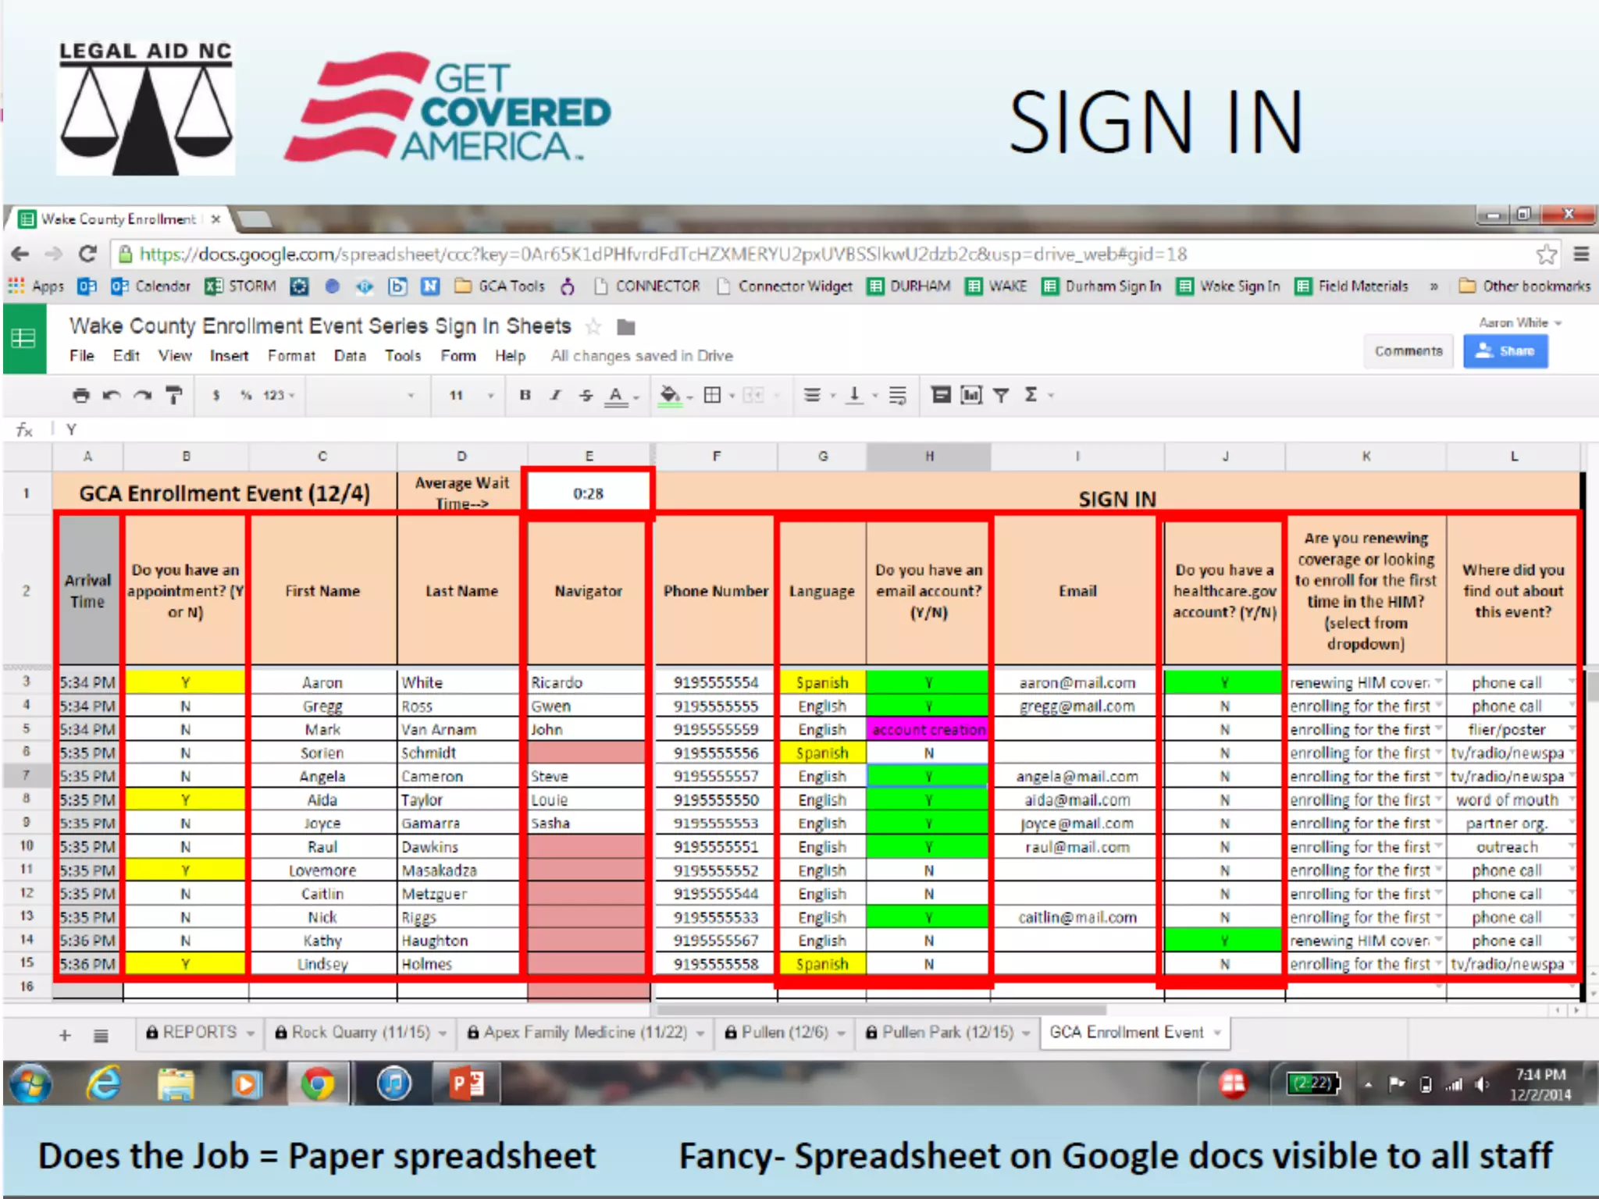The height and width of the screenshot is (1199, 1599).
Task: Open the Edit menu
Action: 126,356
